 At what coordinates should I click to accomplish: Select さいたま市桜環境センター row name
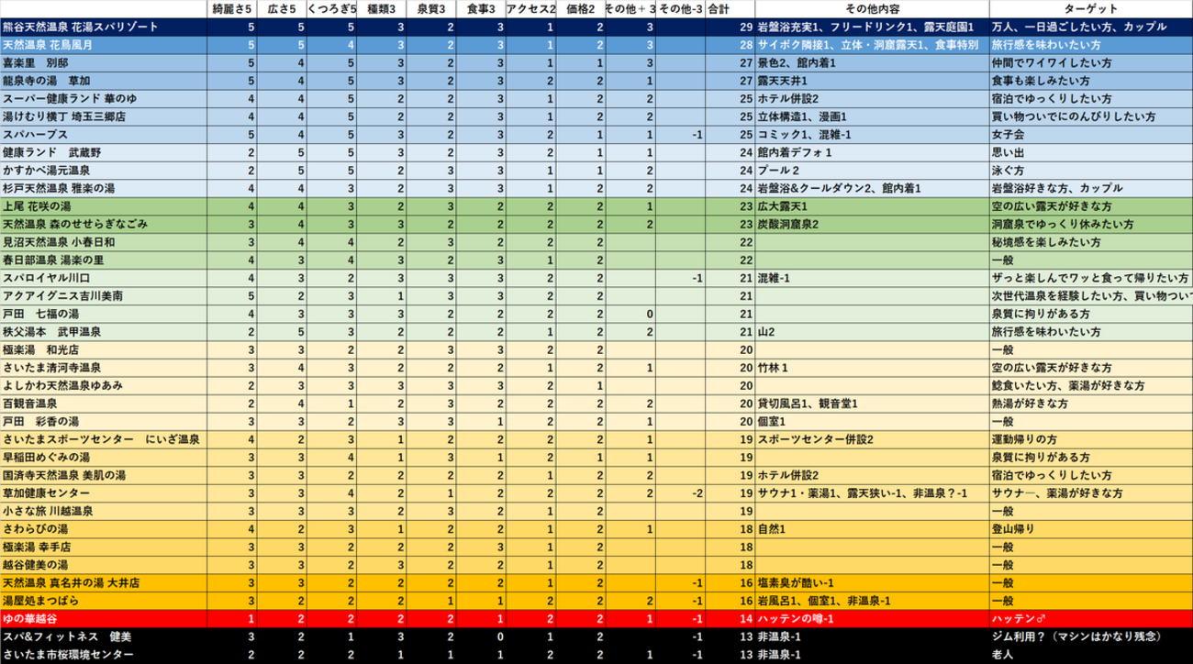click(x=105, y=654)
